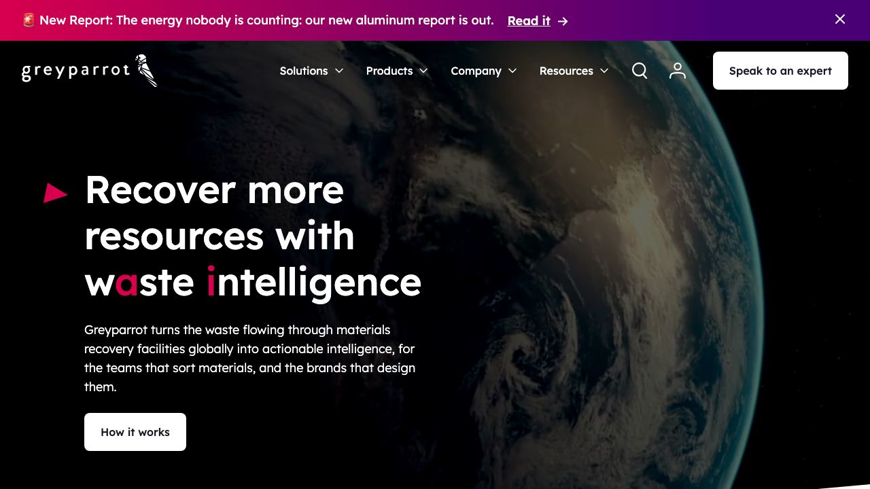Click the pink play triangle by headline

pyautogui.click(x=56, y=193)
